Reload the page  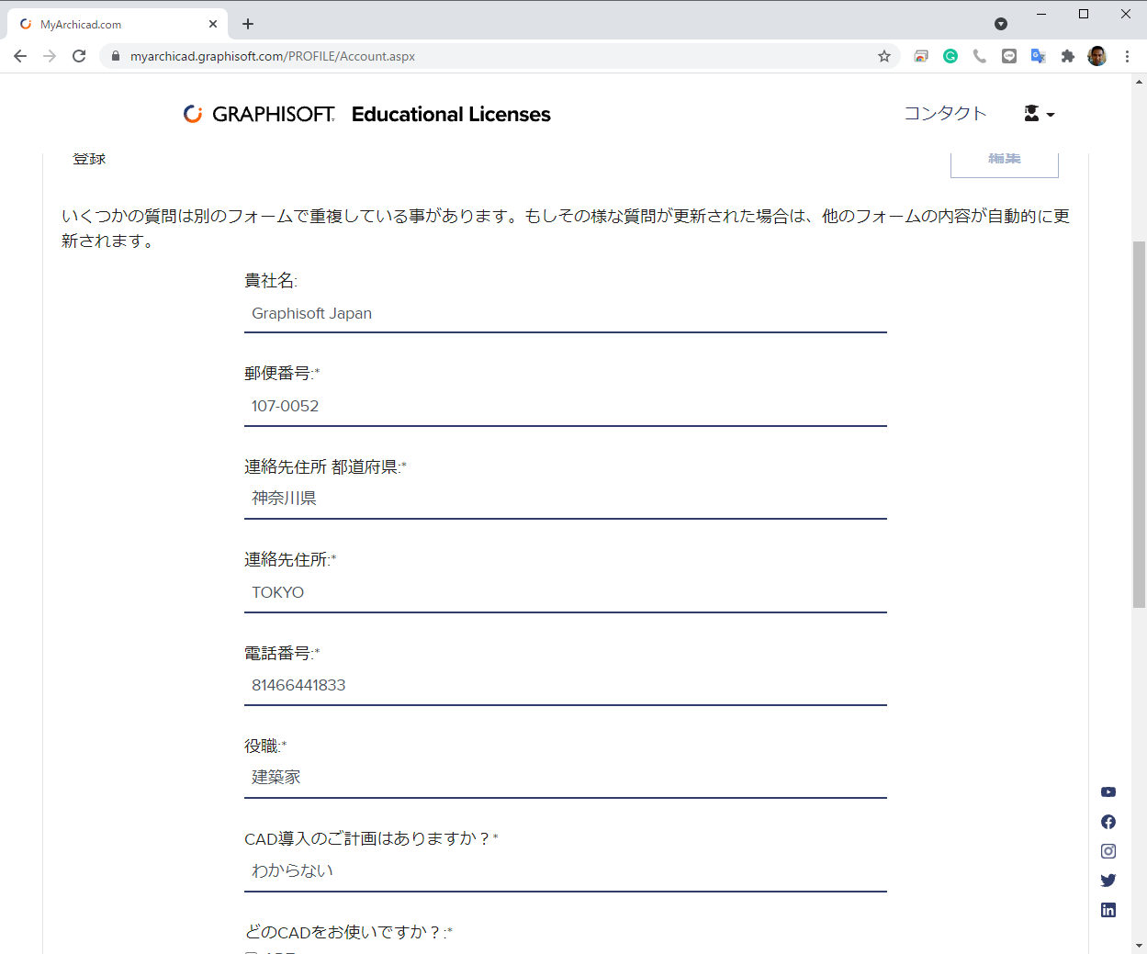[79, 56]
